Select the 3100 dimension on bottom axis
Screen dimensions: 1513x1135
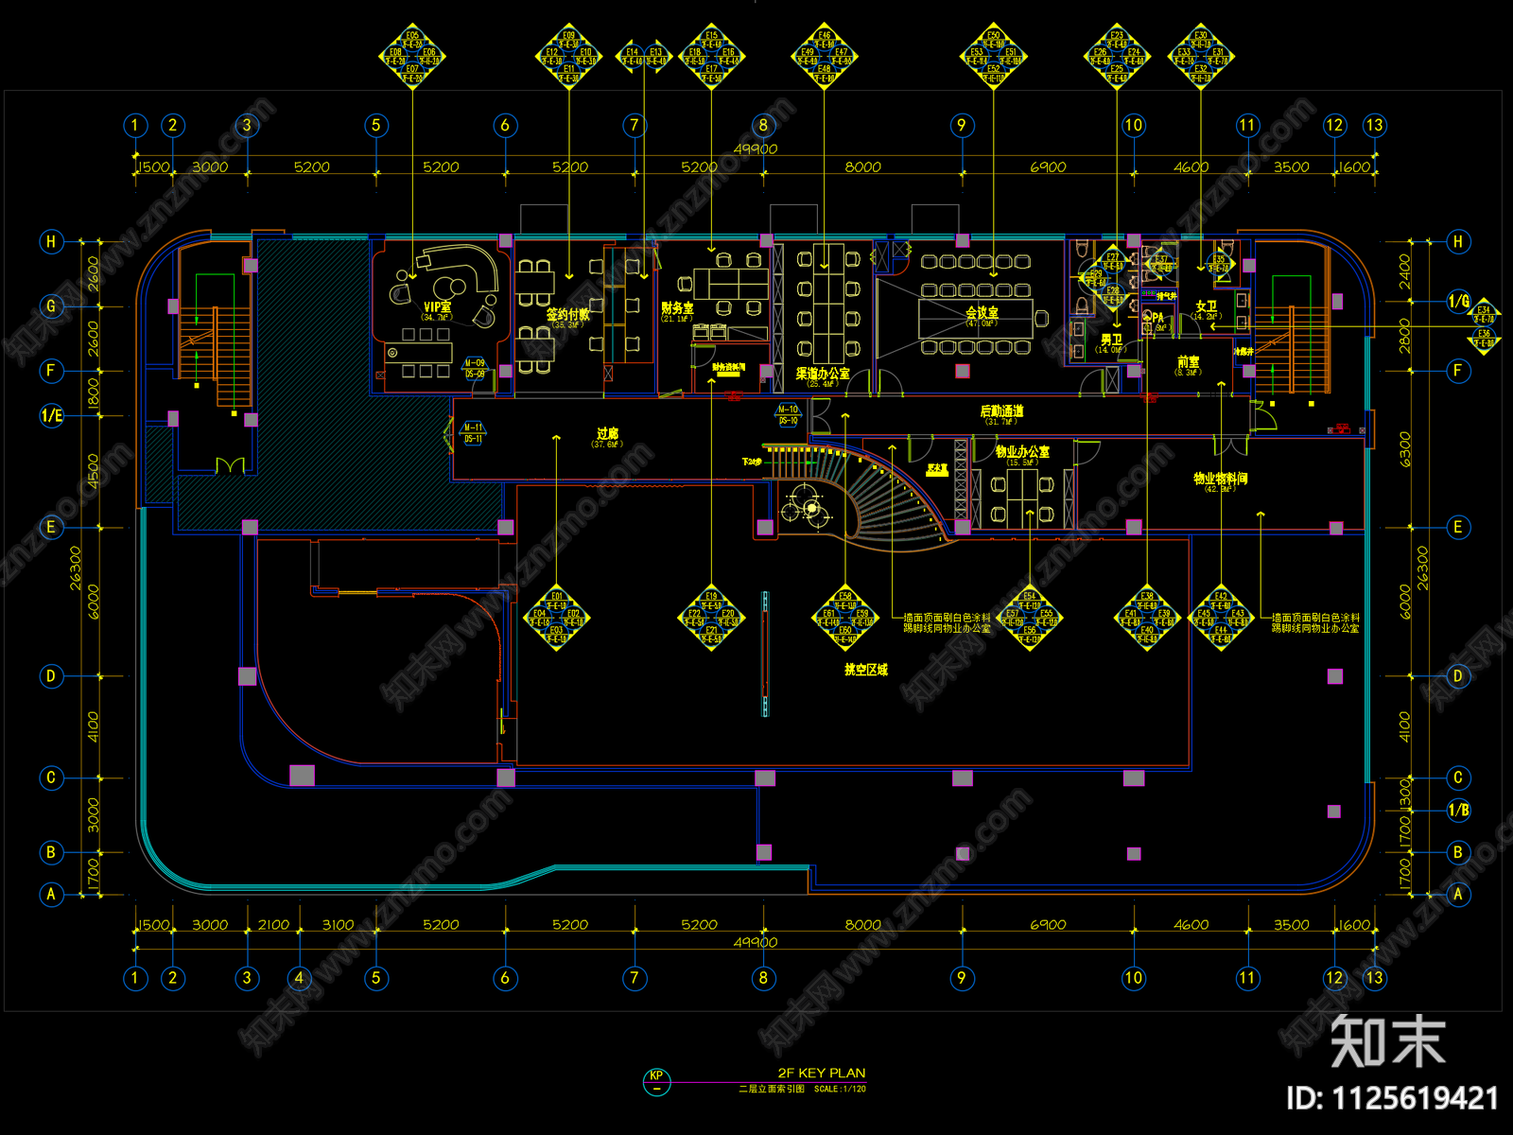tap(338, 925)
